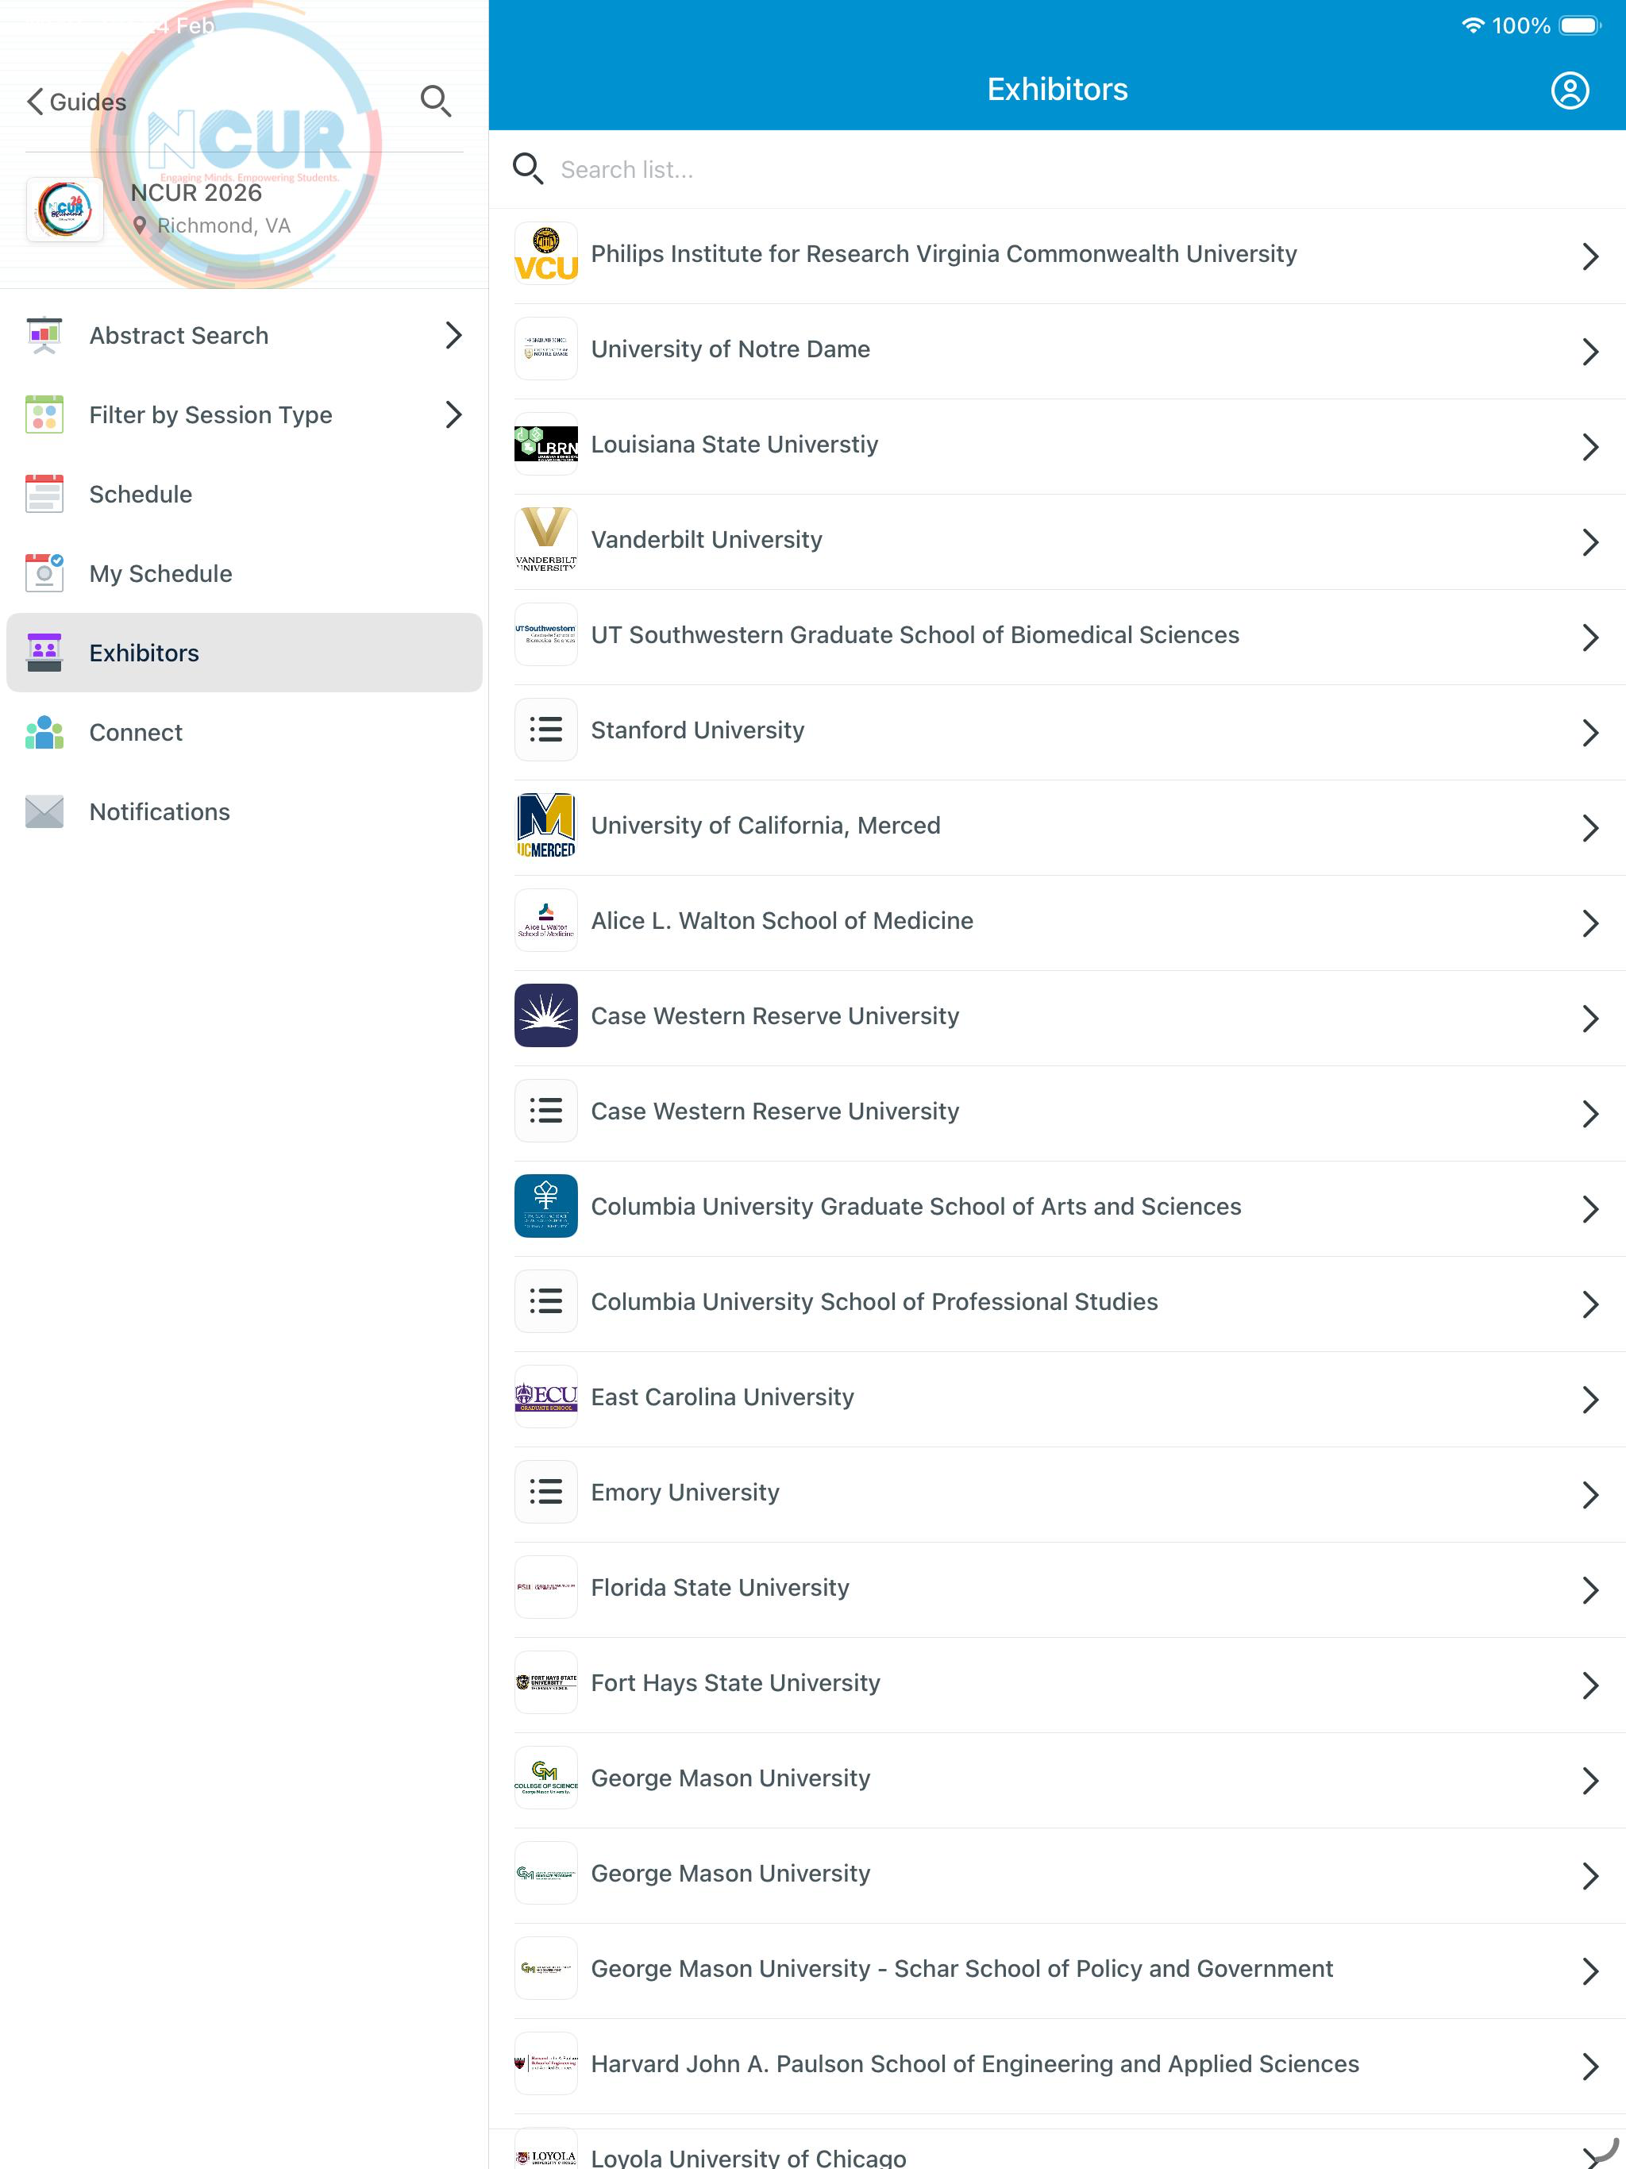Screen dimensions: 1626x2169
Task: Open Fort Hays State University exhibitor
Action: point(1058,1684)
